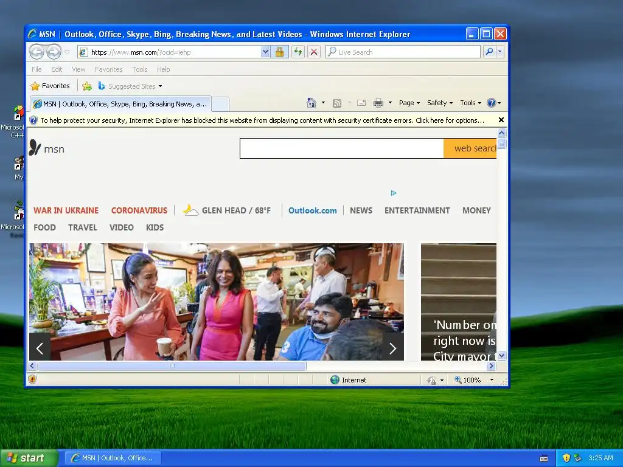Screen dimensions: 623x467
Task: Open the Windows start button
Action: [x=29, y=458]
